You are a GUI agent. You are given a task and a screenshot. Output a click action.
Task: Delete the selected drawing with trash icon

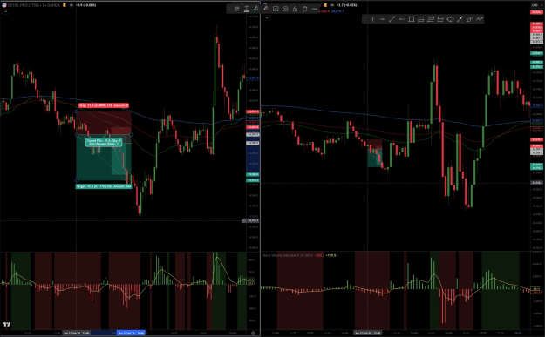(x=305, y=9)
